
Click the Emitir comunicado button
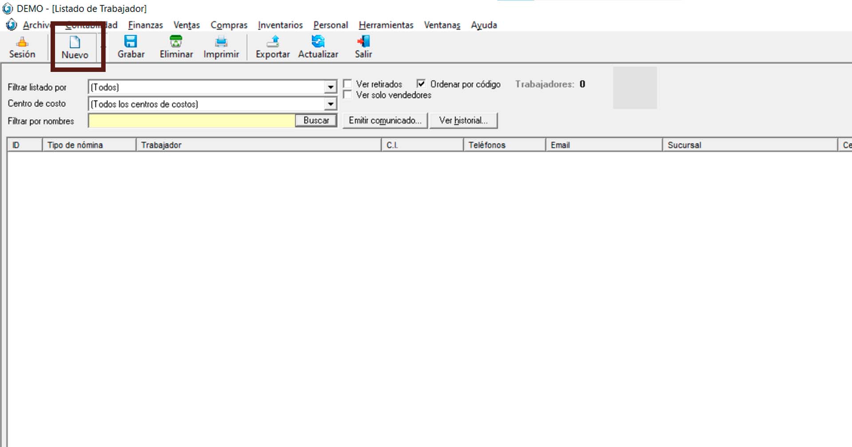tap(385, 121)
